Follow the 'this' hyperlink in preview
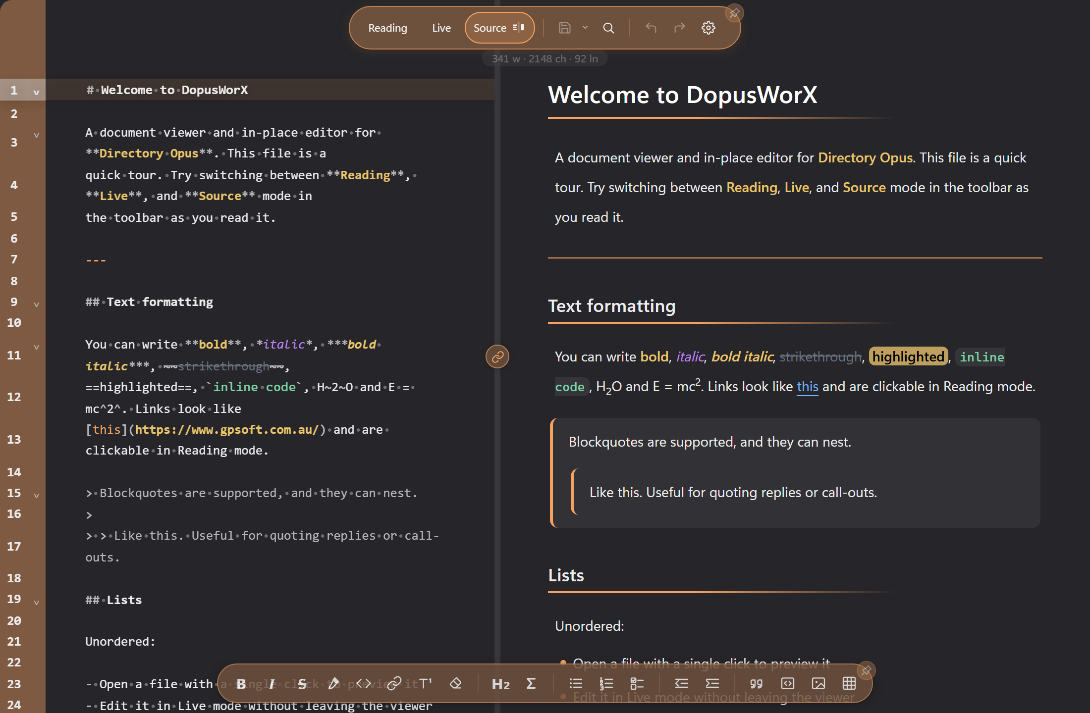The height and width of the screenshot is (713, 1090). [x=807, y=387]
